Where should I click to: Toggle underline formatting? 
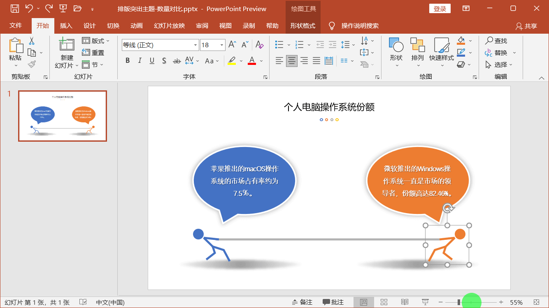pyautogui.click(x=151, y=60)
